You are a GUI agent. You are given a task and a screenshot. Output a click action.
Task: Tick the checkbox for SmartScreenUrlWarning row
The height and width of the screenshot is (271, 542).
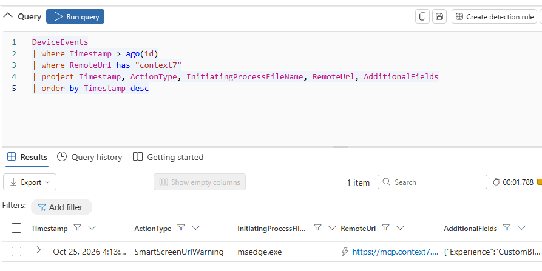[16, 252]
